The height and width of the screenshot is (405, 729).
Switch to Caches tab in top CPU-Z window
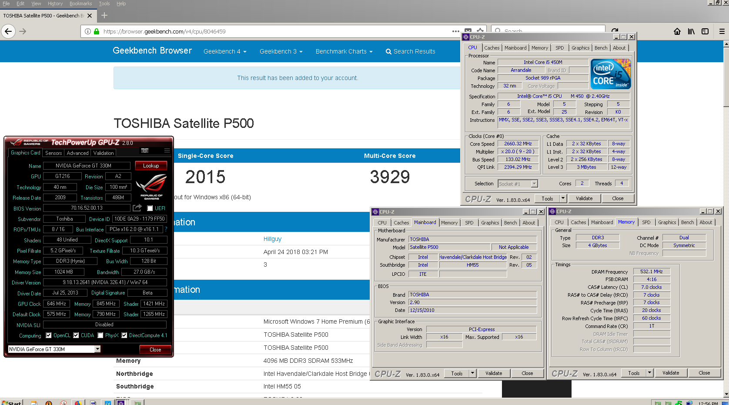coord(492,48)
